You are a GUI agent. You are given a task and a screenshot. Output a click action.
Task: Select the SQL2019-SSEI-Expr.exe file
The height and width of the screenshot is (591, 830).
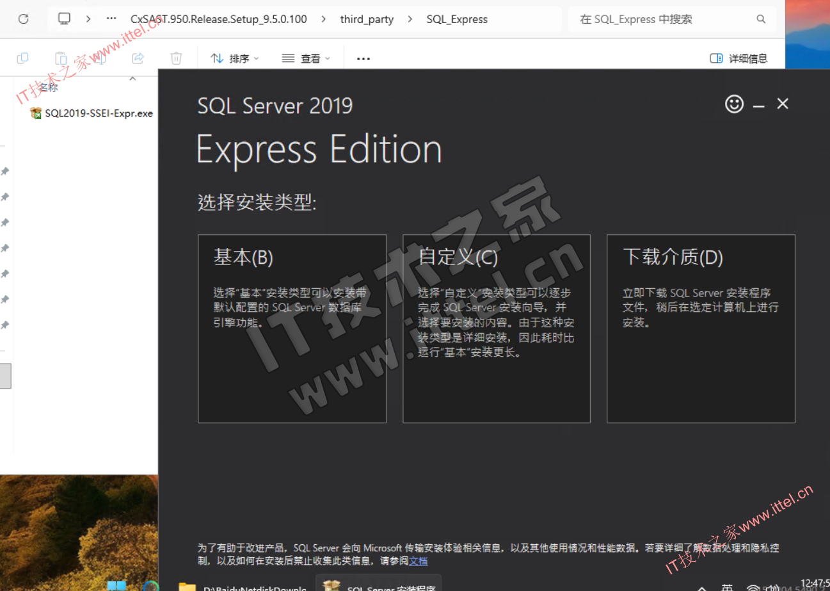click(x=99, y=113)
